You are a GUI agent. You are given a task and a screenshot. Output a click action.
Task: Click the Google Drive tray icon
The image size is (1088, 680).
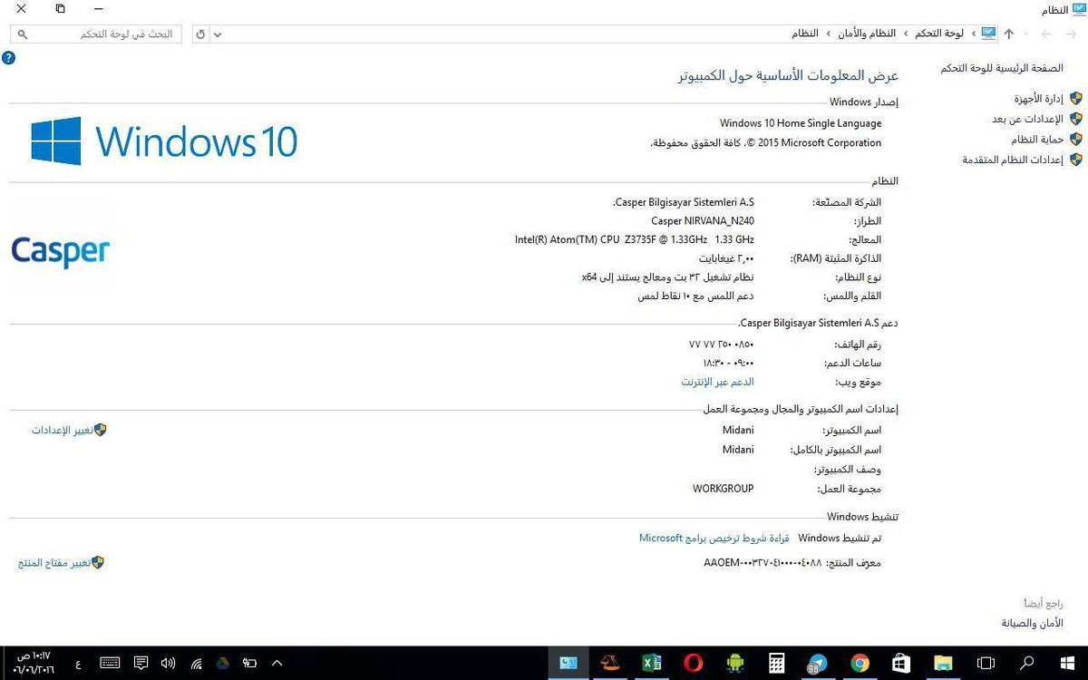[222, 663]
